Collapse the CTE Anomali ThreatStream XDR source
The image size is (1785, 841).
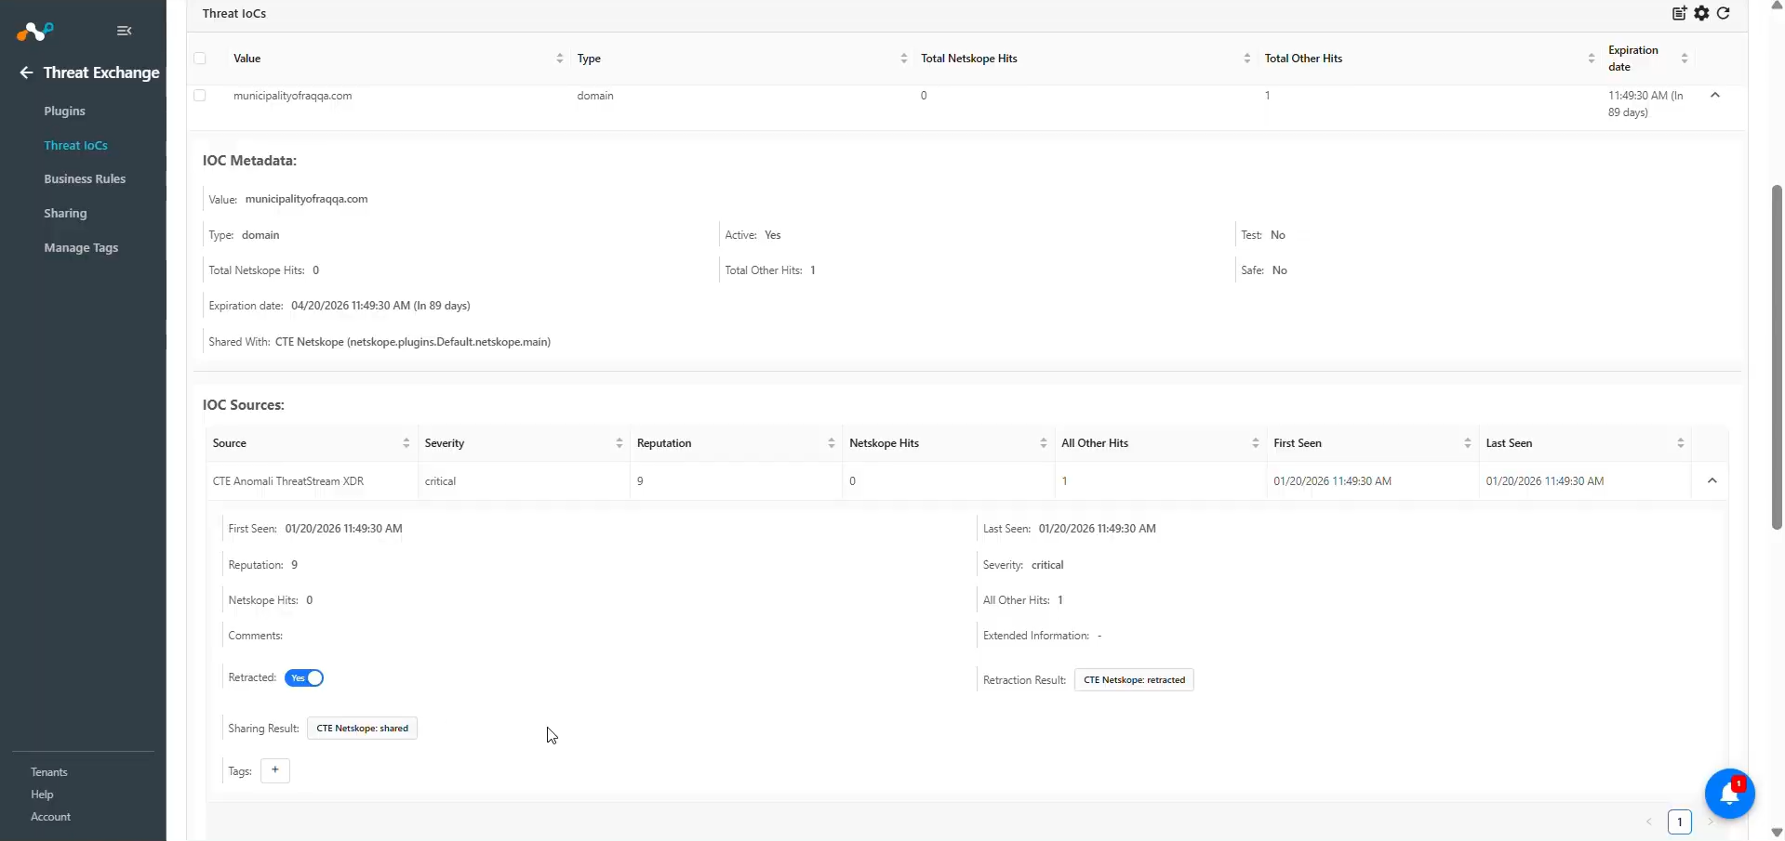pyautogui.click(x=1712, y=481)
